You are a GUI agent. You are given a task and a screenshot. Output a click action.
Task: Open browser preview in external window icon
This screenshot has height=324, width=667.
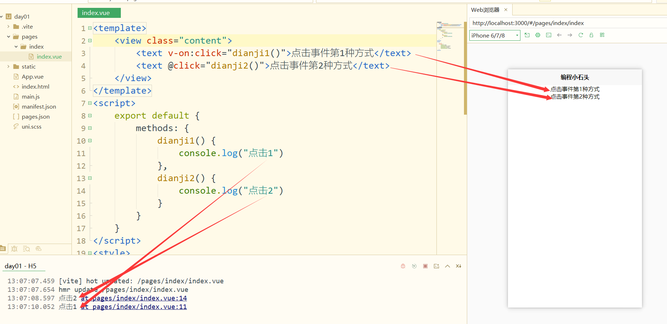pyautogui.click(x=527, y=35)
